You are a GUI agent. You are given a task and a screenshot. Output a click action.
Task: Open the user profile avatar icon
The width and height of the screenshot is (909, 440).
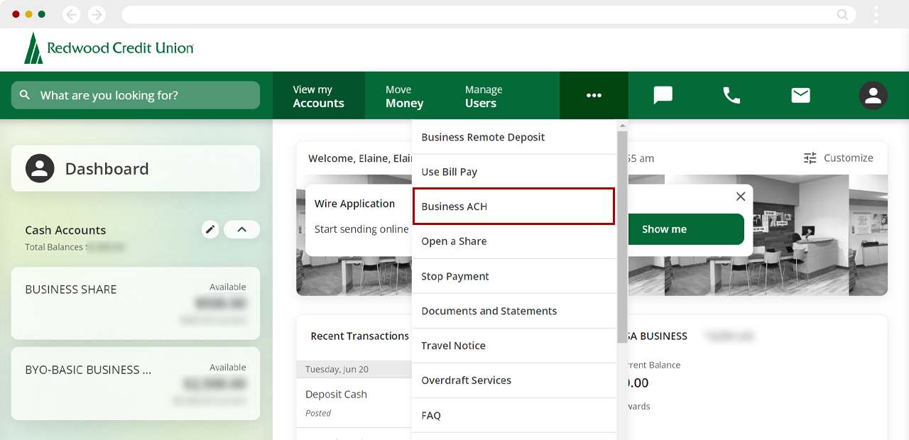tap(873, 95)
